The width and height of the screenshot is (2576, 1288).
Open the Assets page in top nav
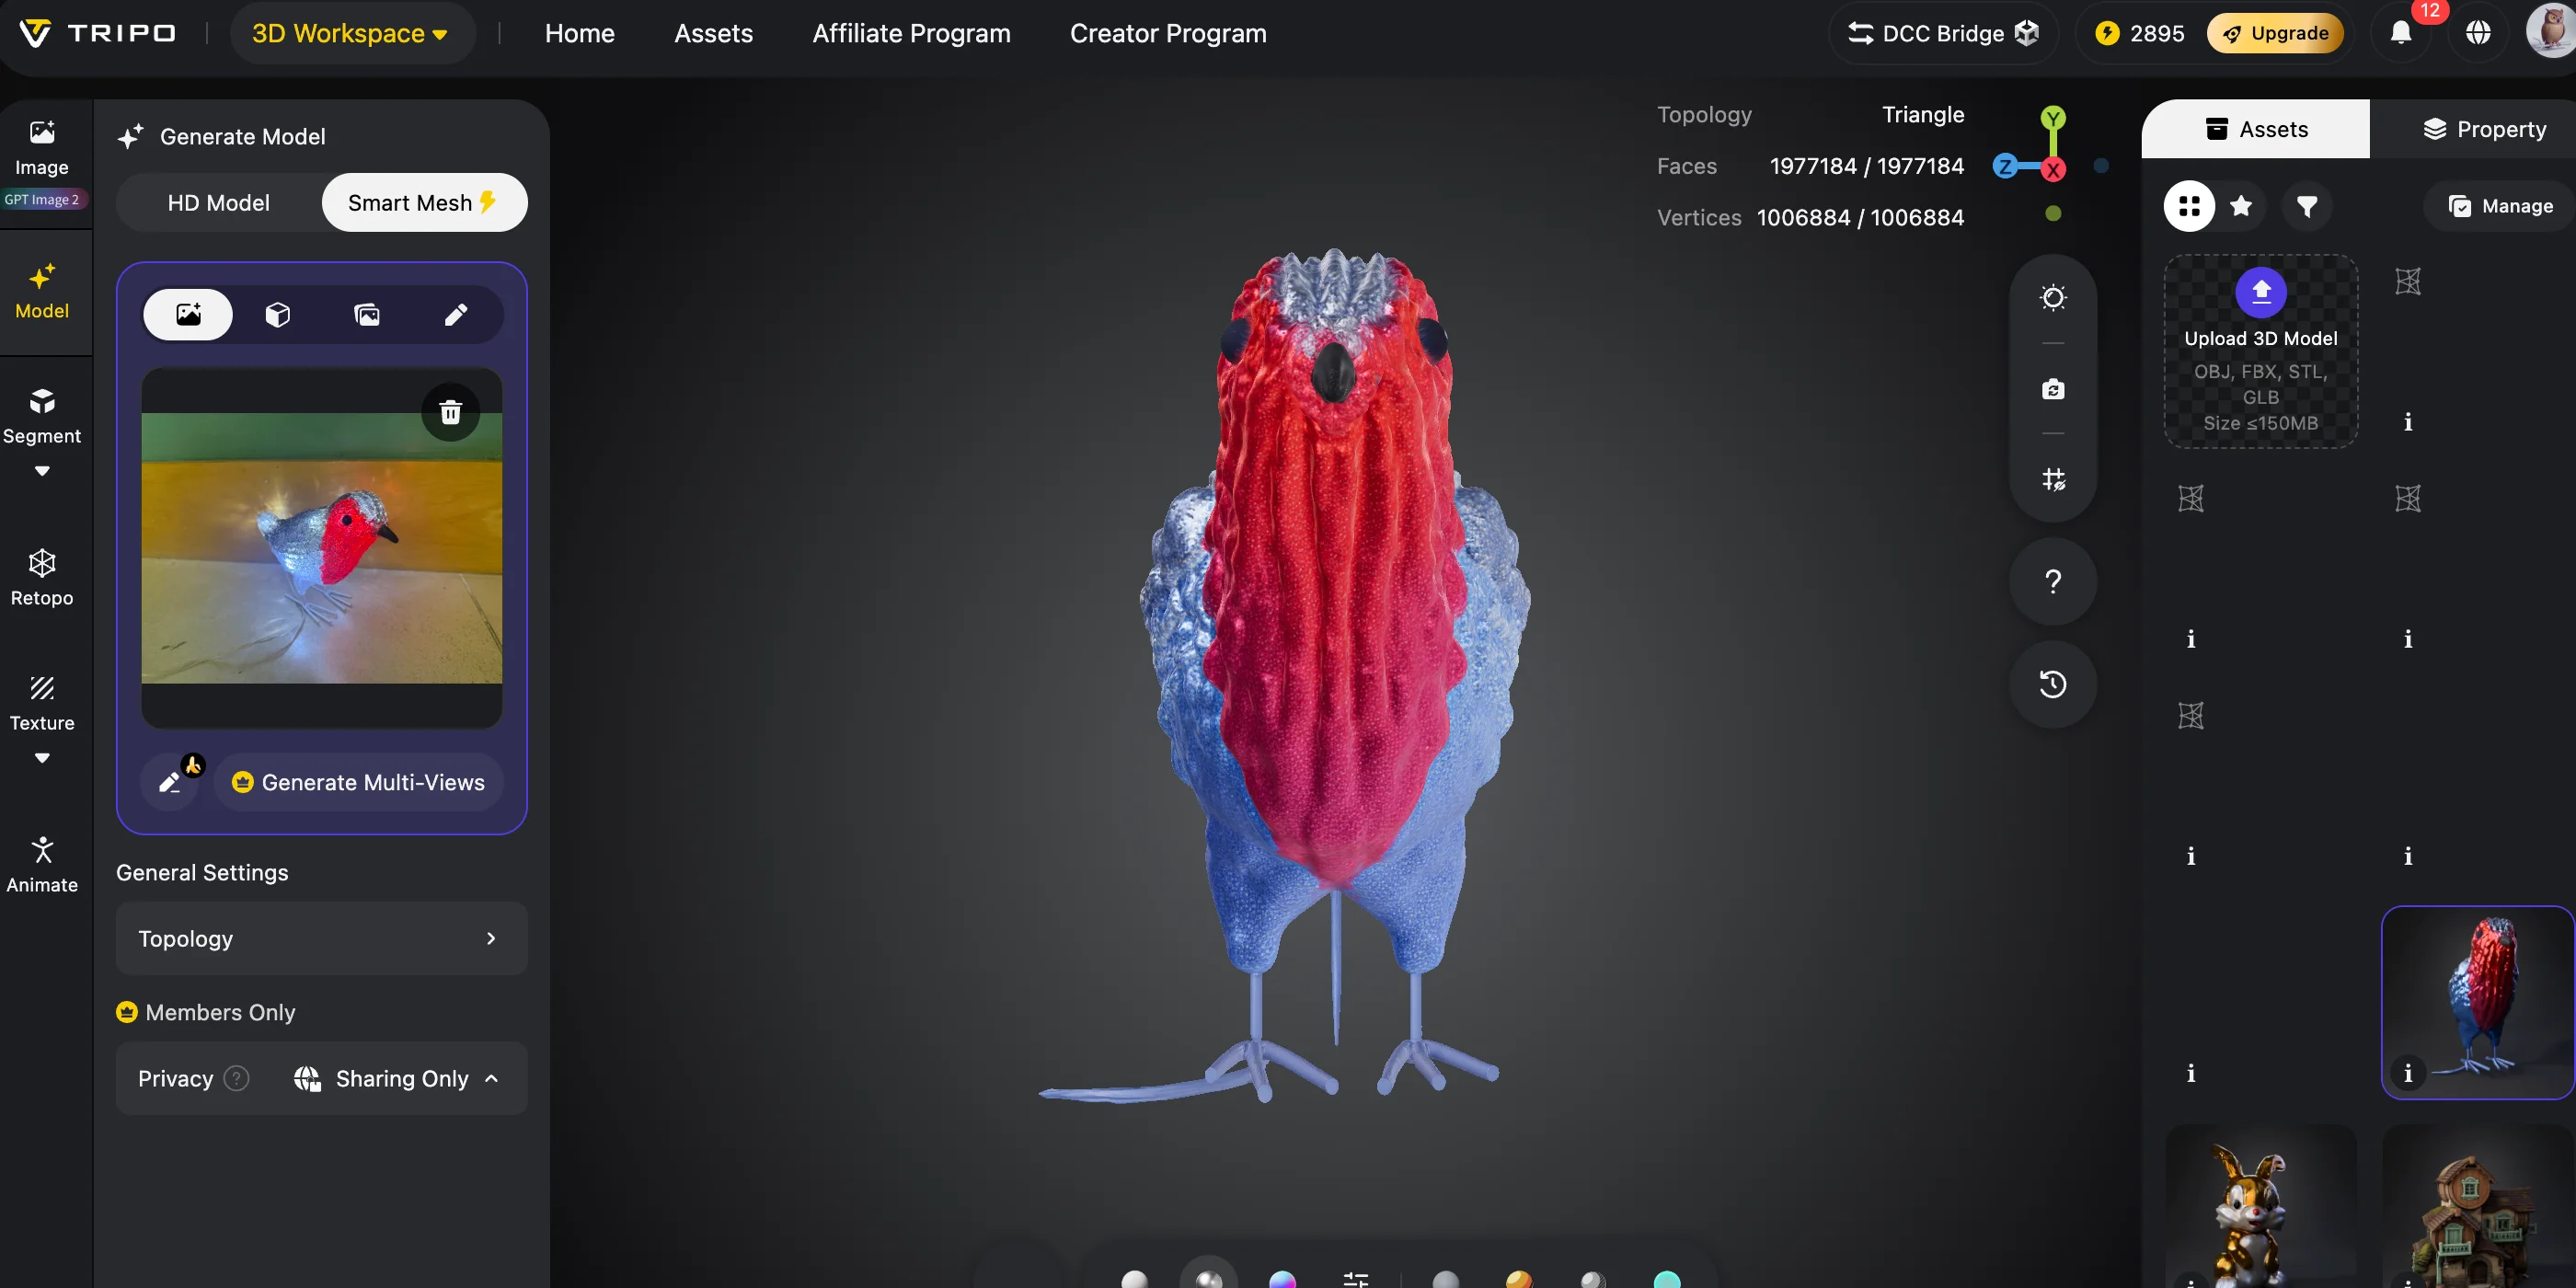713,33
